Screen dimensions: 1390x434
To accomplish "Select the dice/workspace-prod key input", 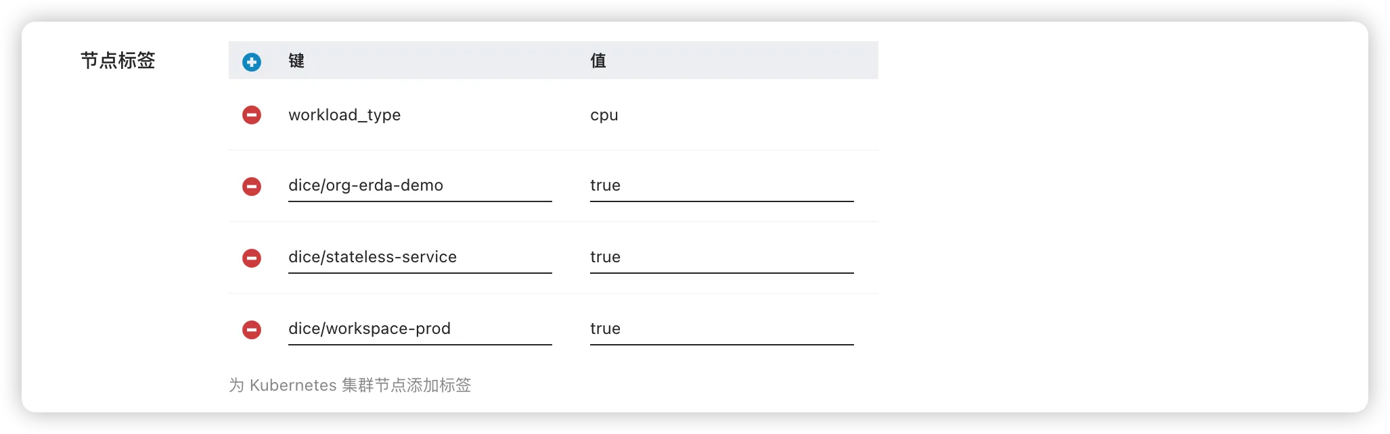I will tap(420, 329).
